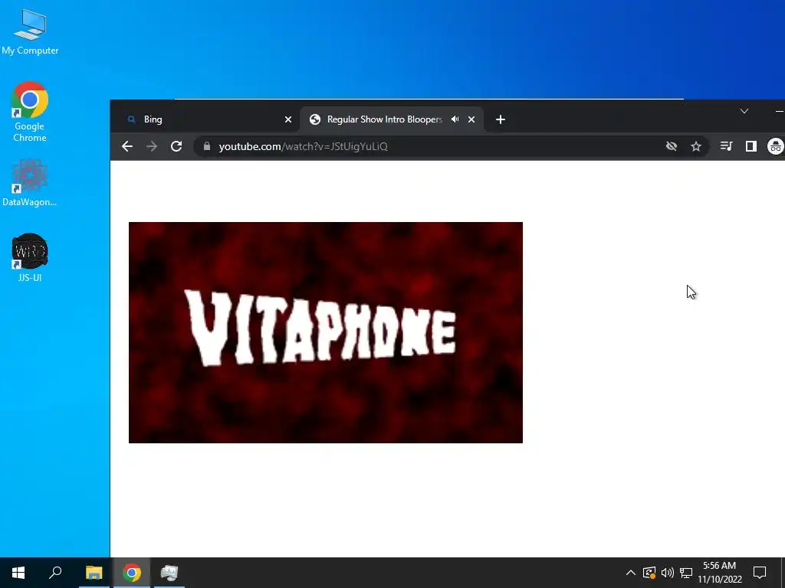
Task: Open File Explorer from taskbar
Action: coord(94,573)
